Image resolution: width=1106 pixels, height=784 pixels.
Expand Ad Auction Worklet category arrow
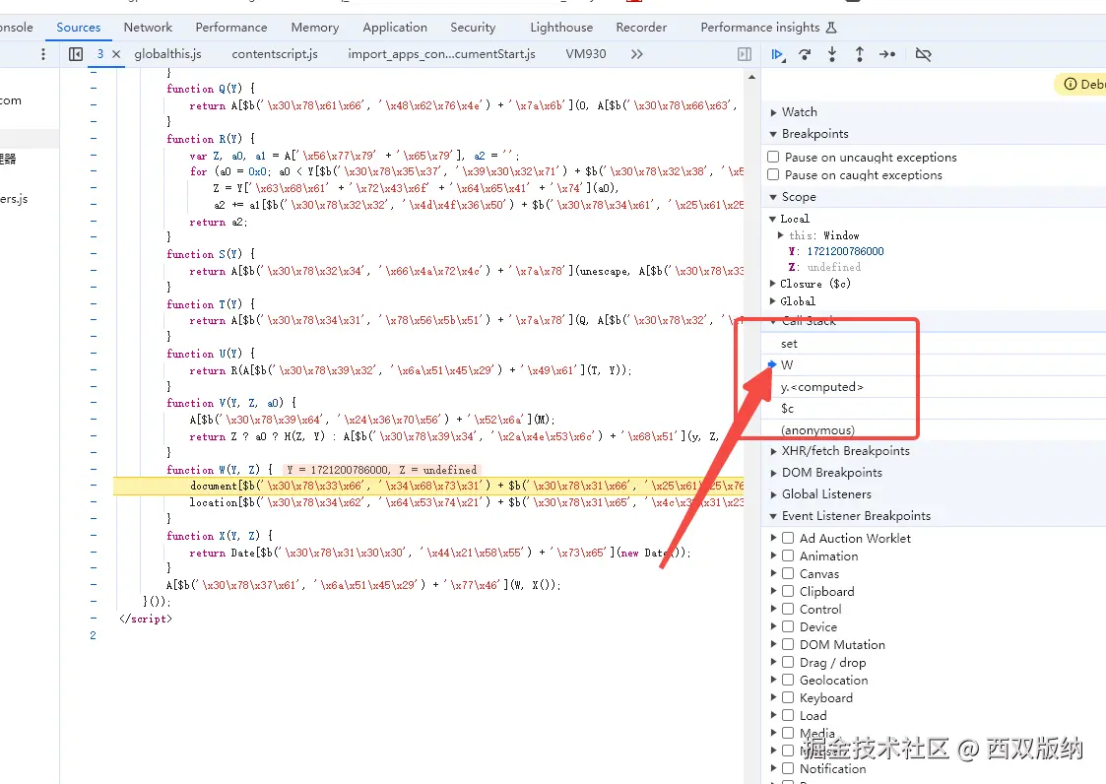(x=774, y=538)
